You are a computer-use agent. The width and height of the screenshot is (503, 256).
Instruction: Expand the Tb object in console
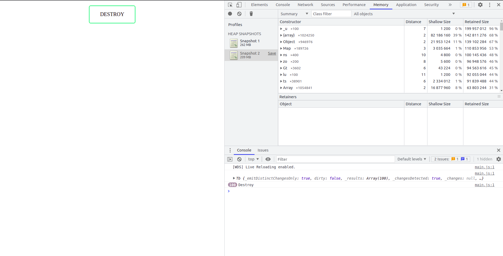point(234,178)
